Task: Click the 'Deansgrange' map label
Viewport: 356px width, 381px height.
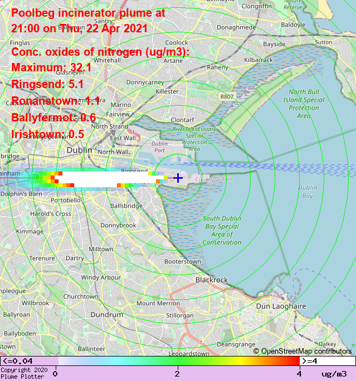Action: [x=236, y=345]
